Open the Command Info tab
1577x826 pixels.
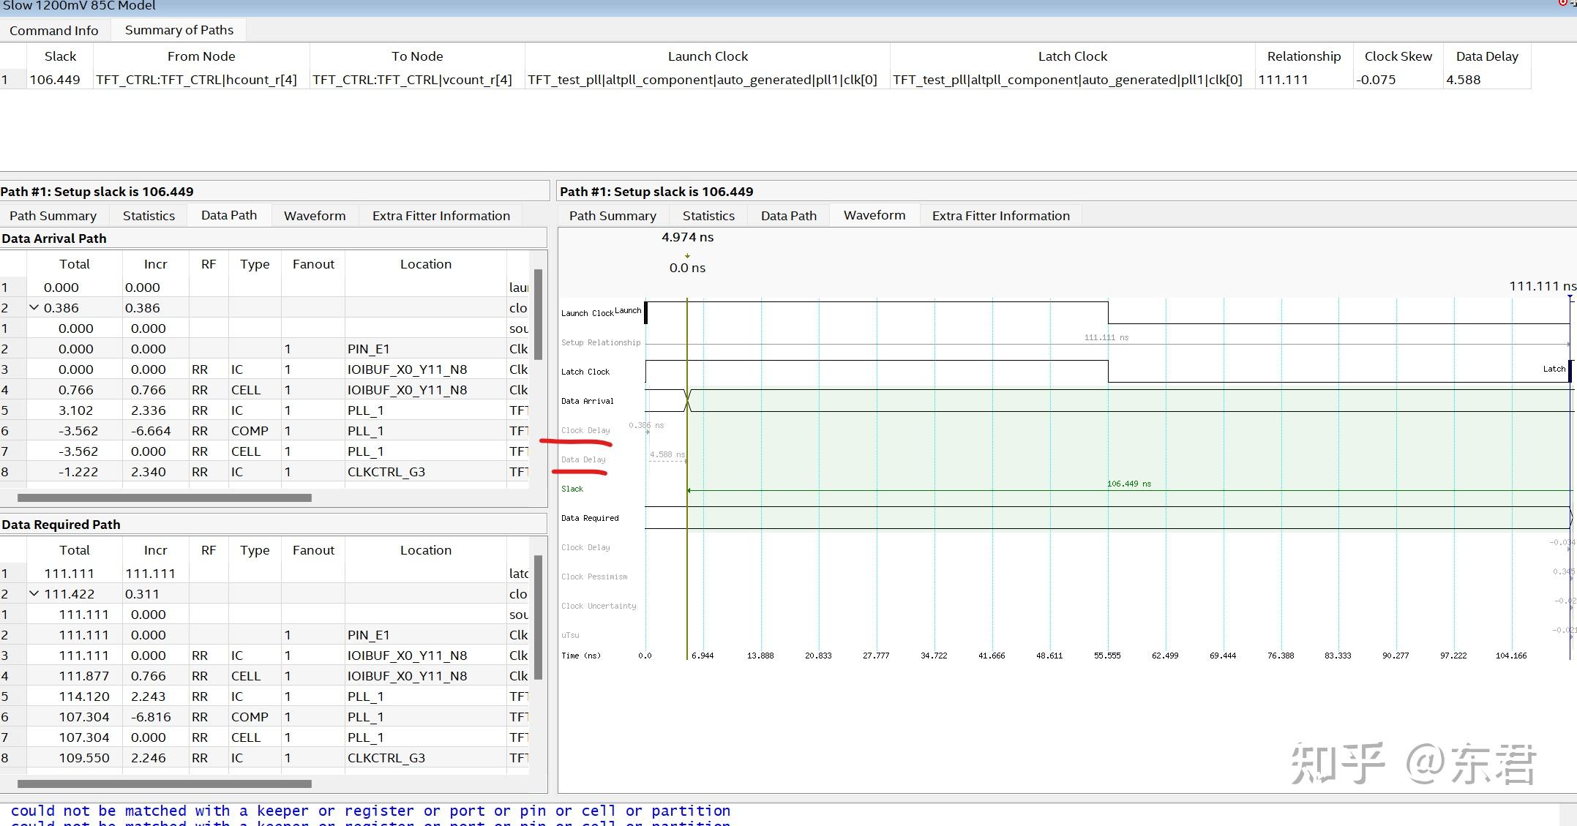tap(53, 30)
